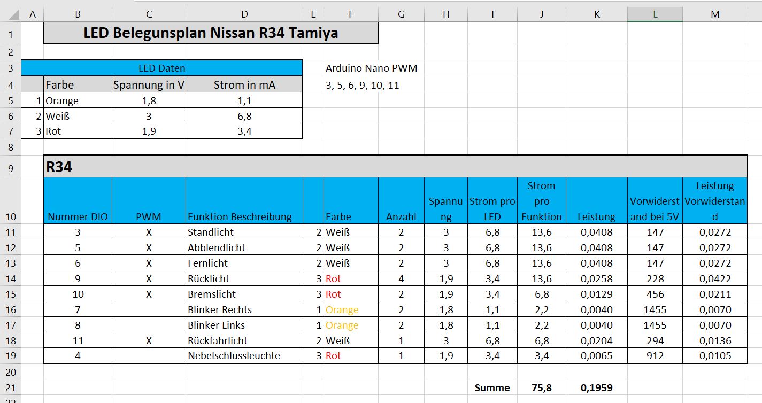Click the 'Anzahl' header cell
The width and height of the screenshot is (762, 403).
pyautogui.click(x=401, y=200)
